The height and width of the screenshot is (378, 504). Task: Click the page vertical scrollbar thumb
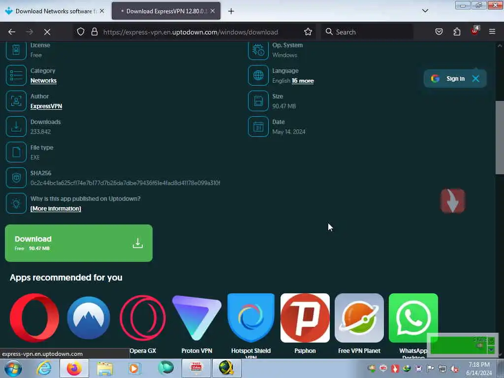pos(500,138)
